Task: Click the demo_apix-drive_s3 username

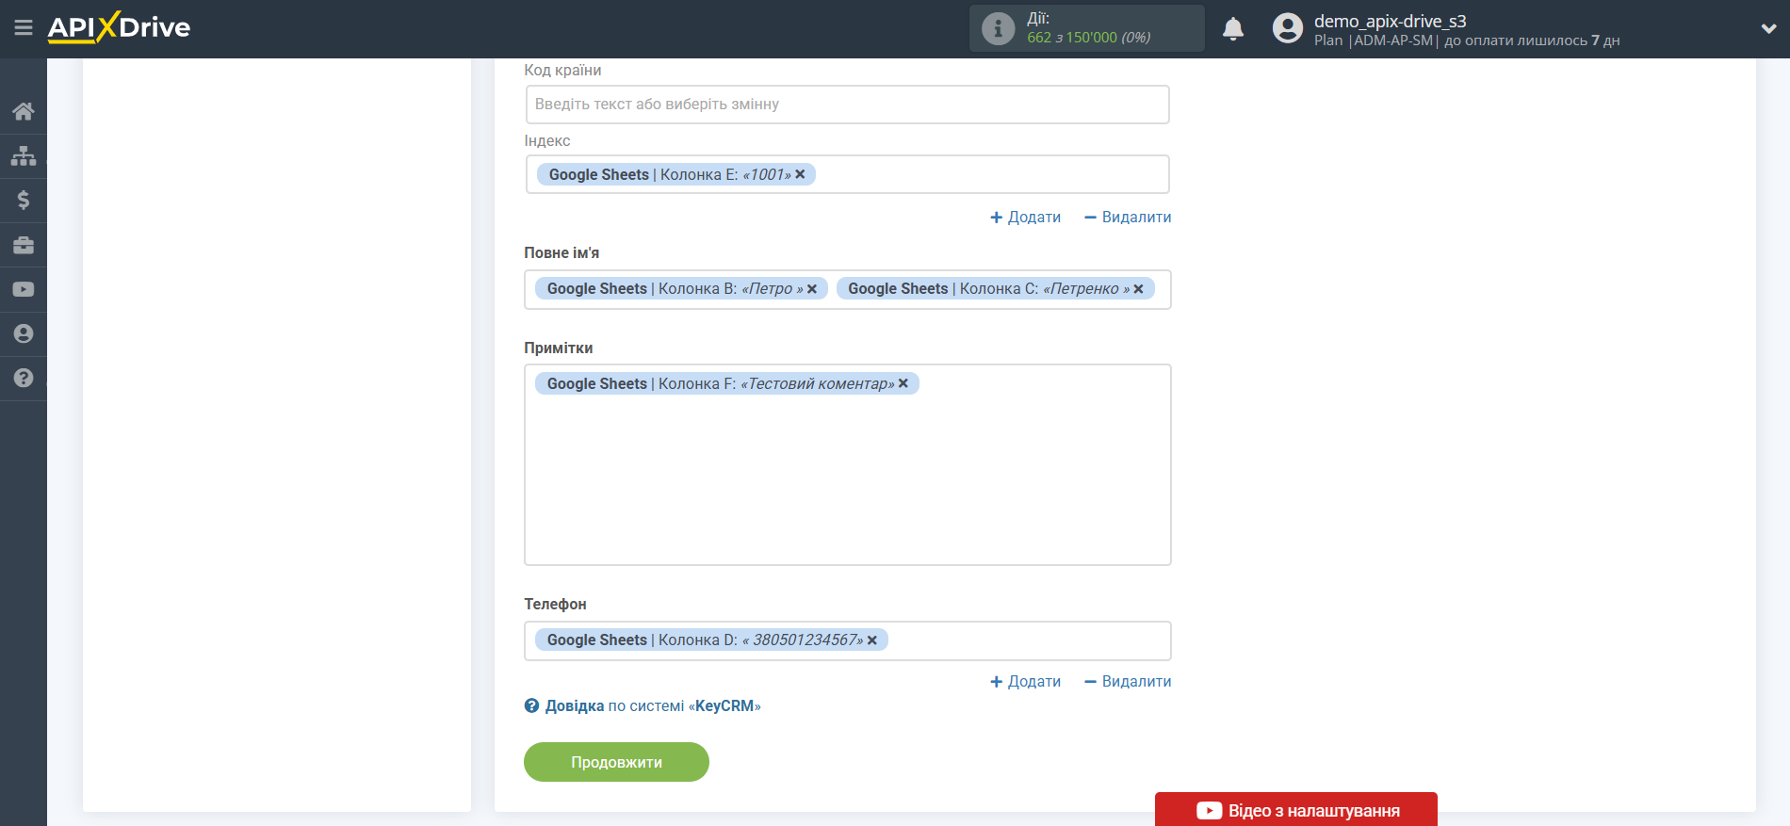Action: (x=1390, y=21)
